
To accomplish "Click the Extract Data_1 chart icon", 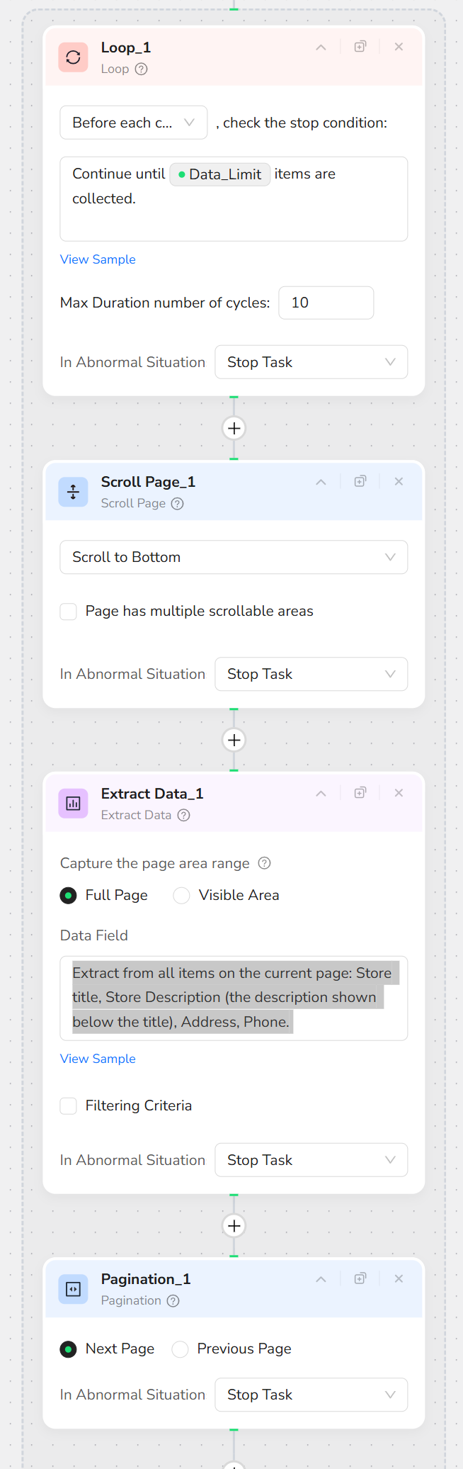I will pos(73,804).
